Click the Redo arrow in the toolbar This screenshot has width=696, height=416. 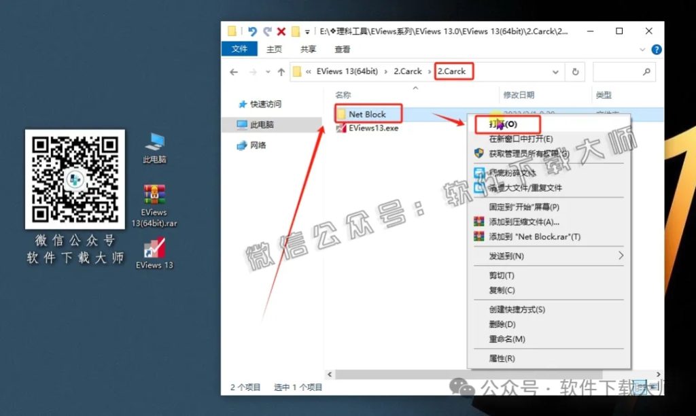(266, 31)
